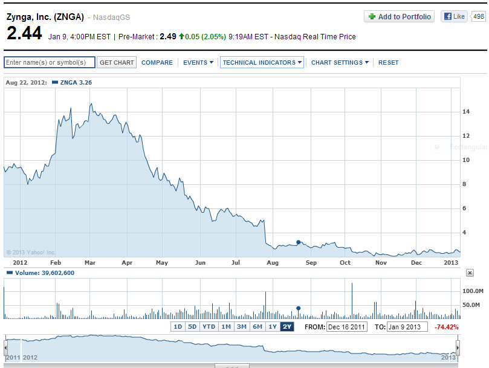Switch to the YTD time range
The image size is (489, 368).
pos(209,326)
